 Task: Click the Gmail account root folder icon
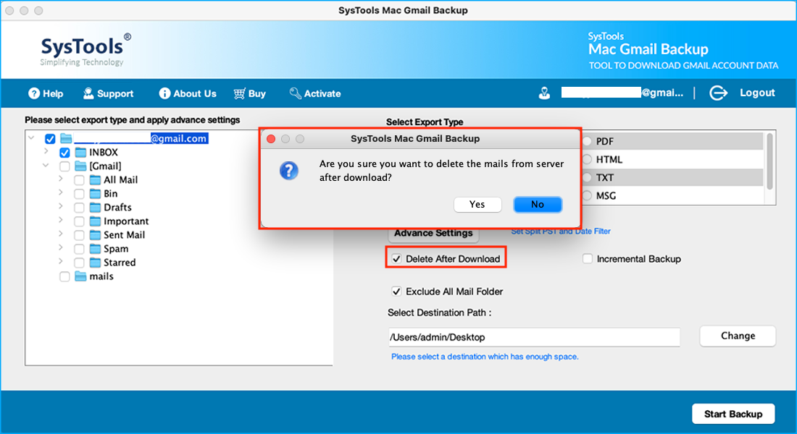pyautogui.click(x=66, y=139)
